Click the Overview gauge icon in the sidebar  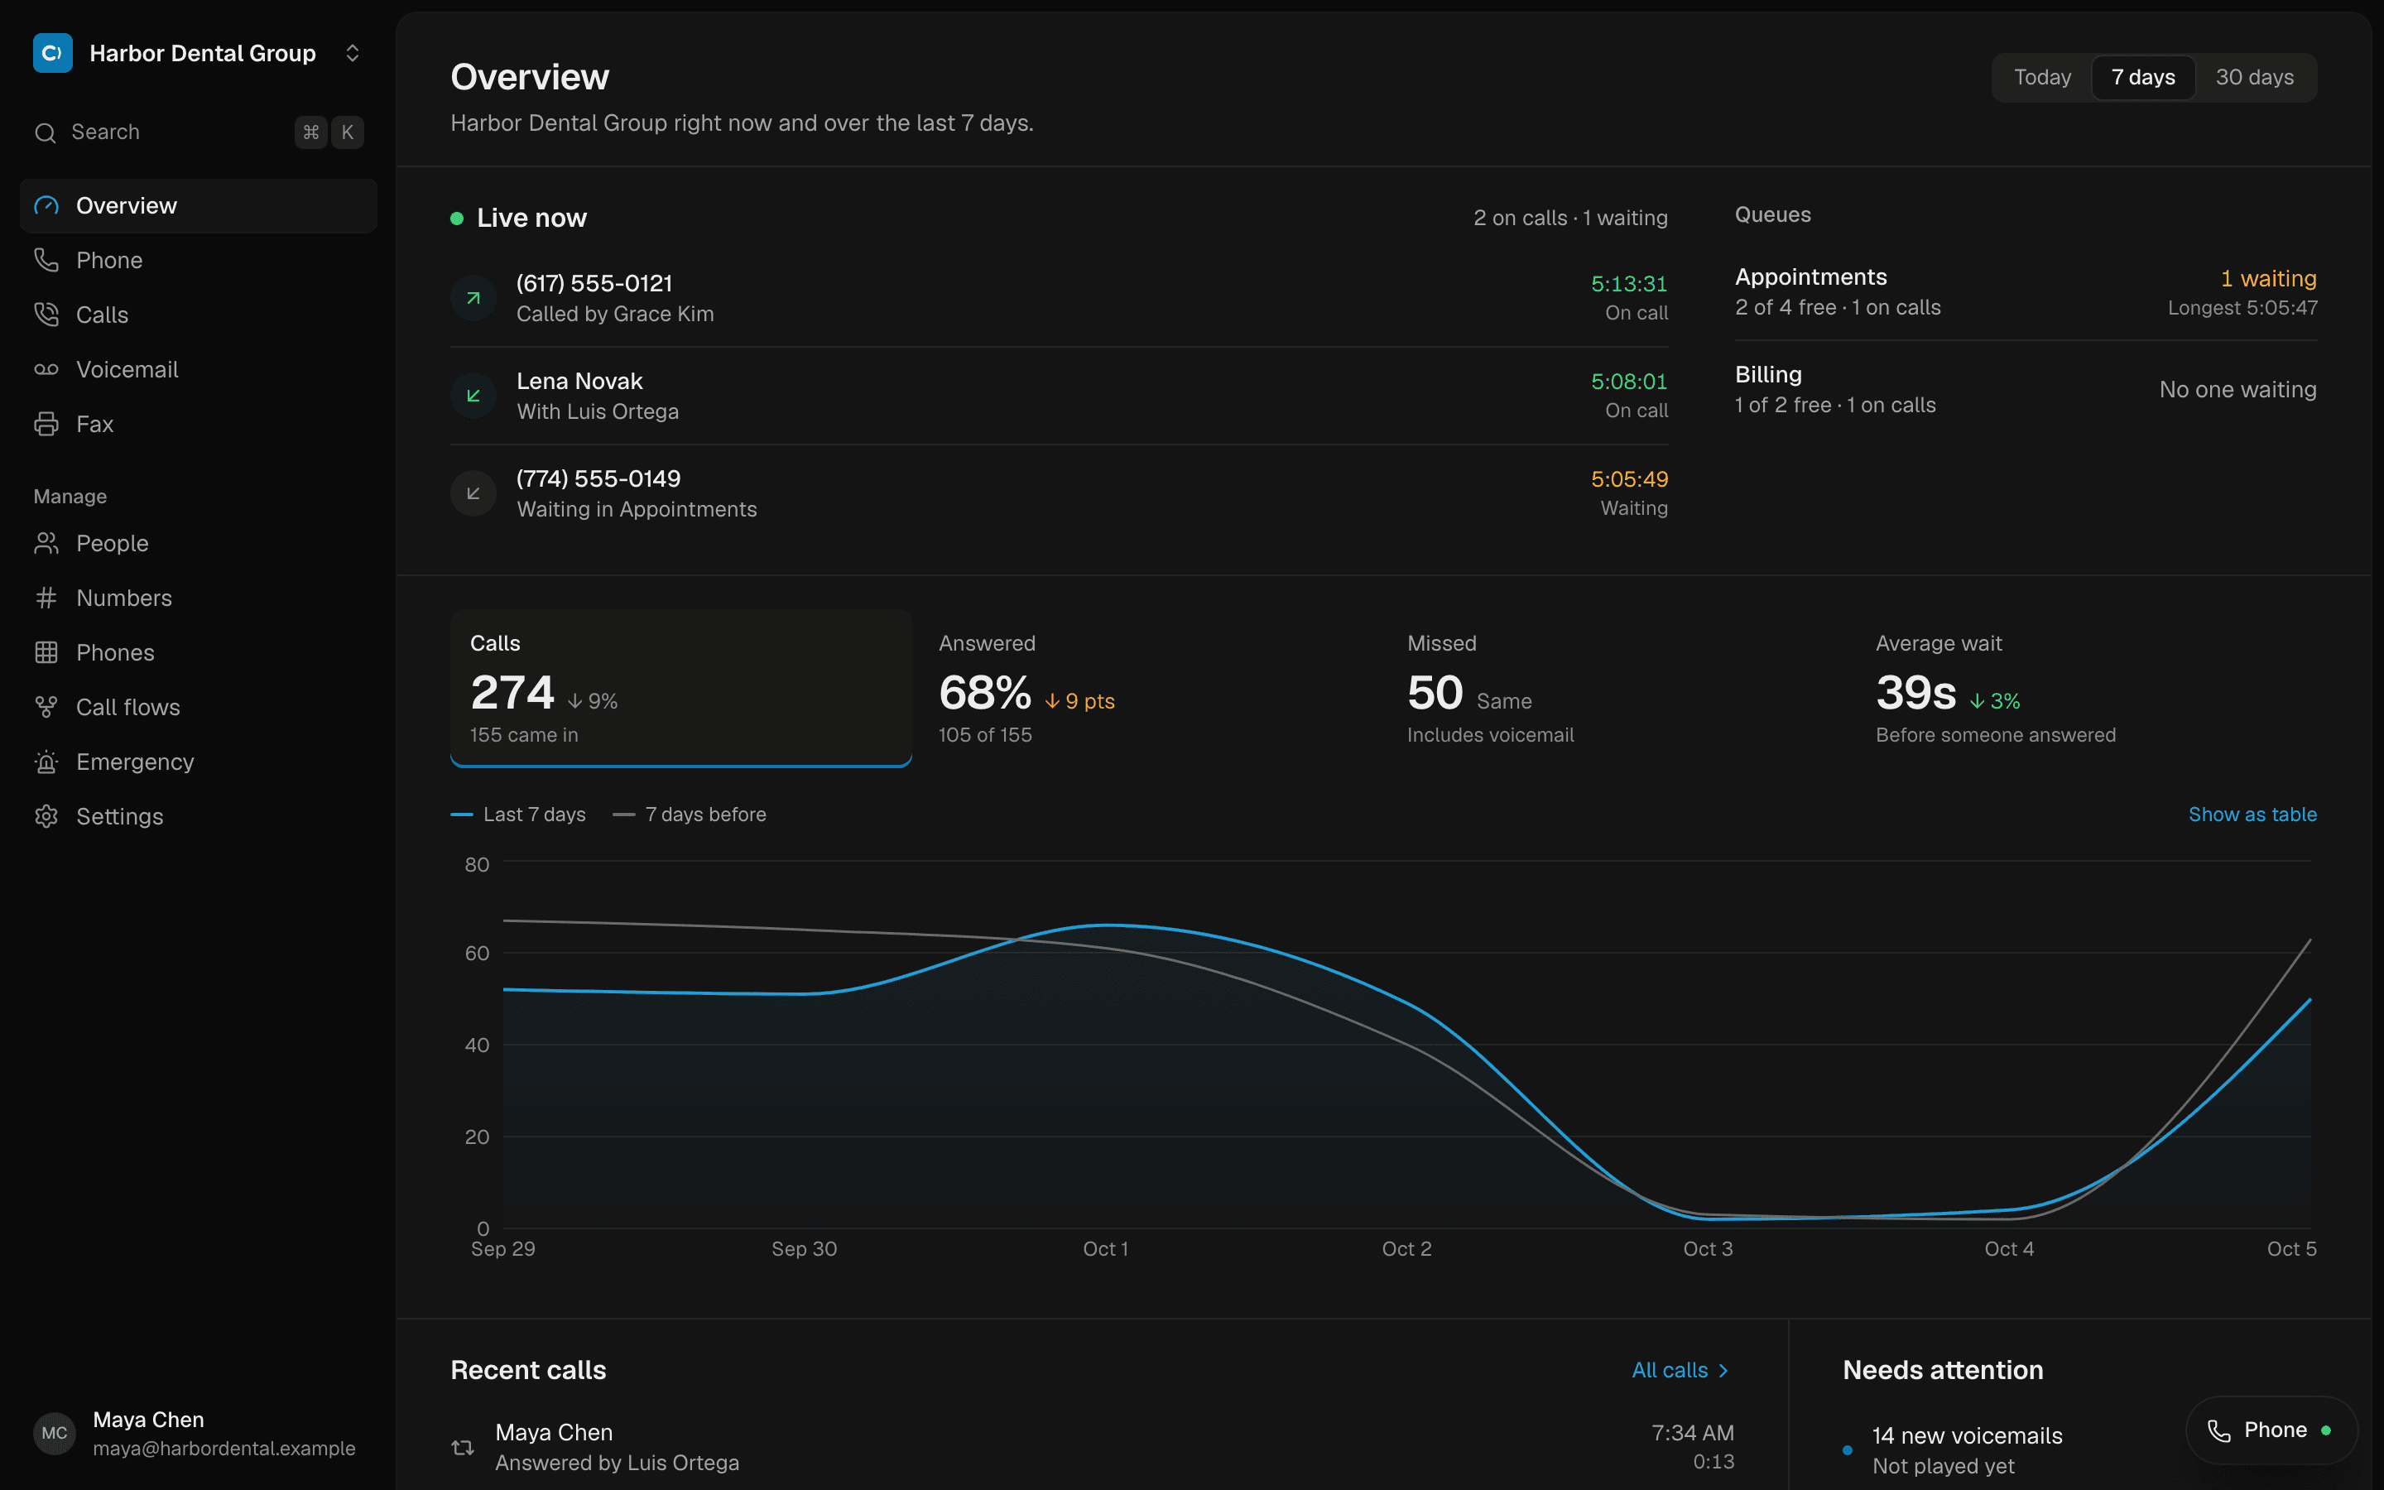click(46, 206)
